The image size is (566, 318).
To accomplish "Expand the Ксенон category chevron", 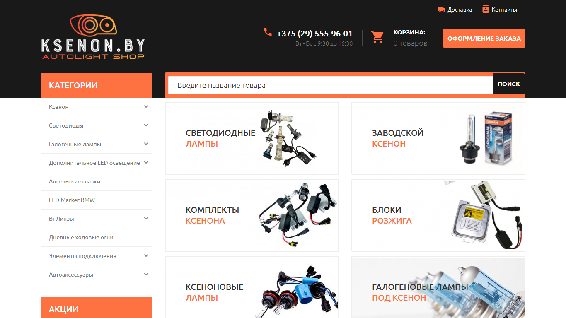I will (x=146, y=107).
